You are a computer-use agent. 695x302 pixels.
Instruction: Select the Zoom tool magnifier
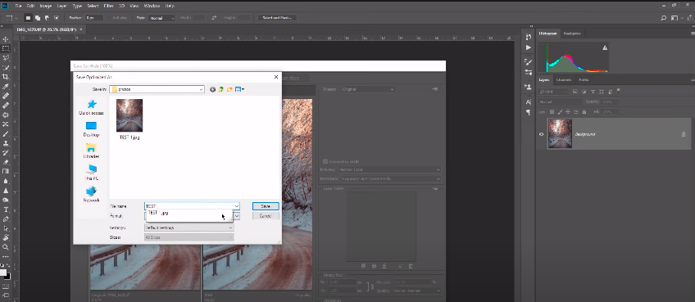point(6,247)
